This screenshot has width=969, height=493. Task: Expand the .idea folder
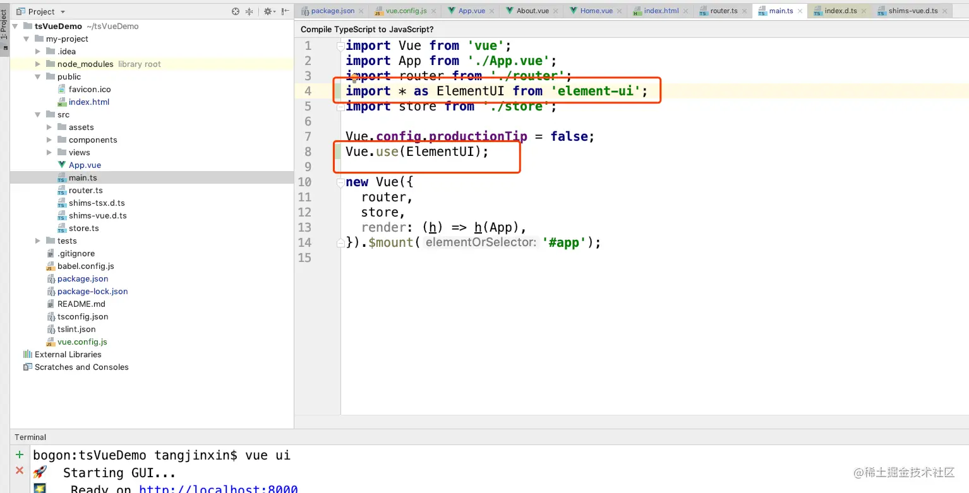click(39, 52)
